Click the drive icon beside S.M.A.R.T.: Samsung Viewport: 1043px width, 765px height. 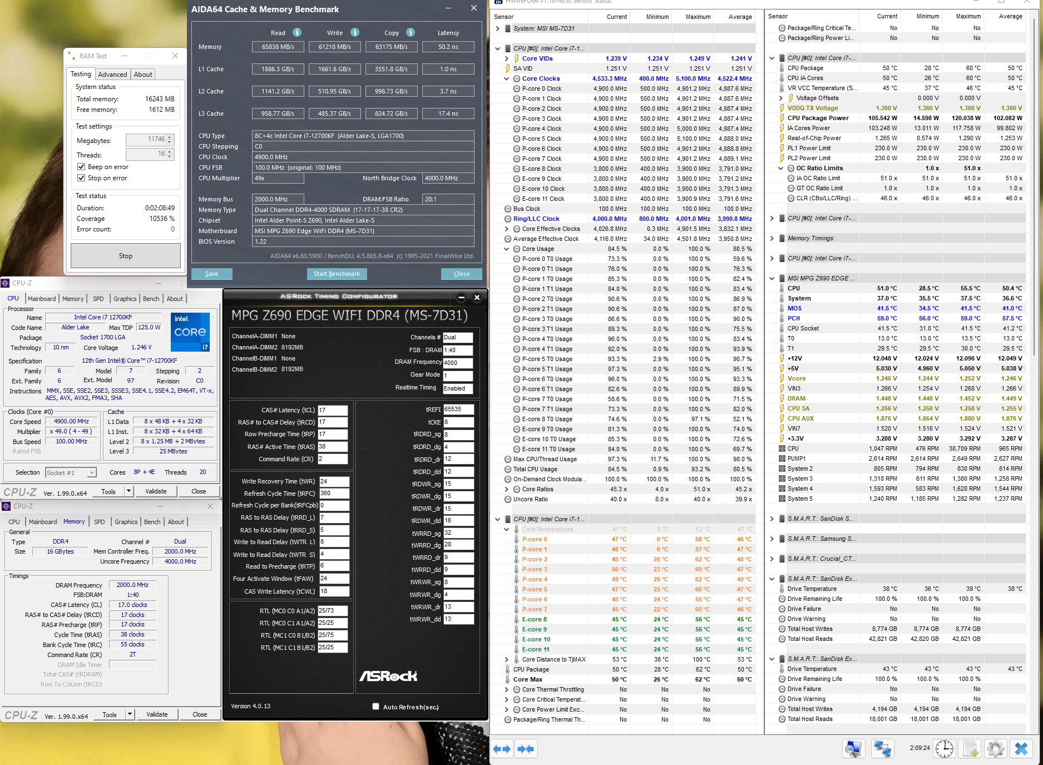click(782, 539)
